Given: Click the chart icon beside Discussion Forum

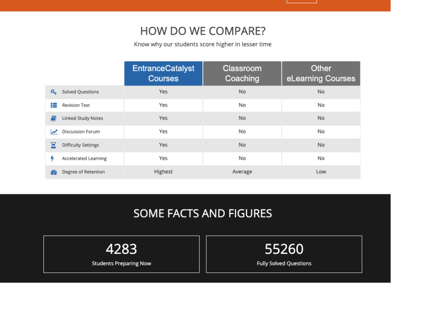Looking at the screenshot, I should 54,132.
